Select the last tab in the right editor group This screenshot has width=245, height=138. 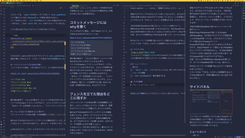(x=161, y=6)
